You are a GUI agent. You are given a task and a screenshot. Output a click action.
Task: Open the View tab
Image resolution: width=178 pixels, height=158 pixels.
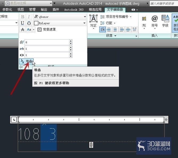coord(21,10)
